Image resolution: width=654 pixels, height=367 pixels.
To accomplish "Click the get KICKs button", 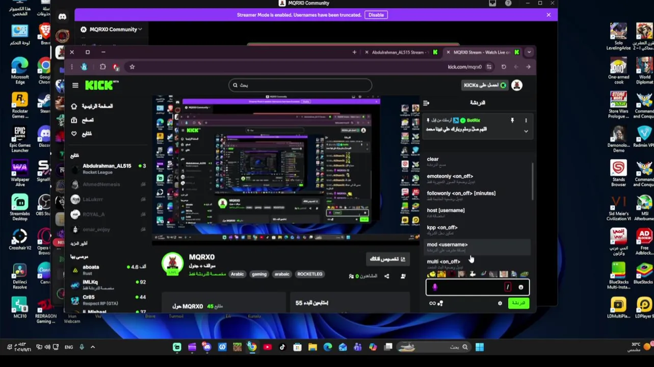I will click(x=485, y=85).
